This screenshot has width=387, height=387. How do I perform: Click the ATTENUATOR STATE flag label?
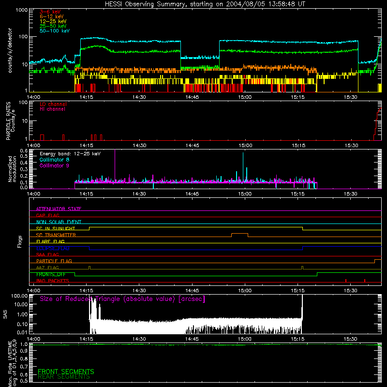[59, 209]
